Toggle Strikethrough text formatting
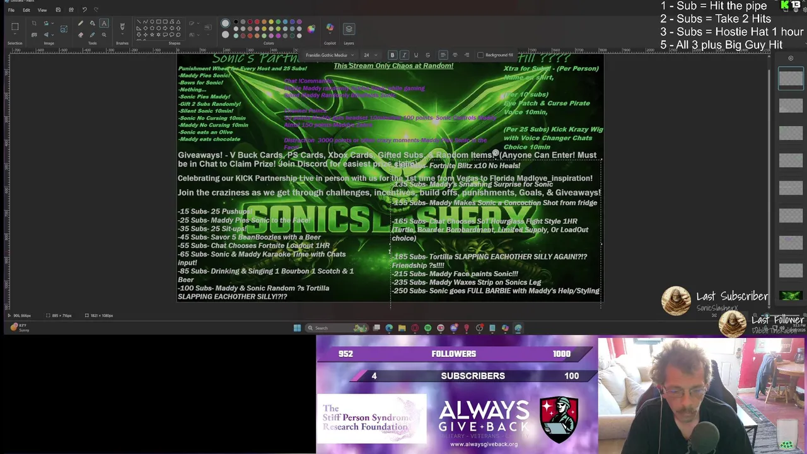The width and height of the screenshot is (807, 454). tap(427, 55)
